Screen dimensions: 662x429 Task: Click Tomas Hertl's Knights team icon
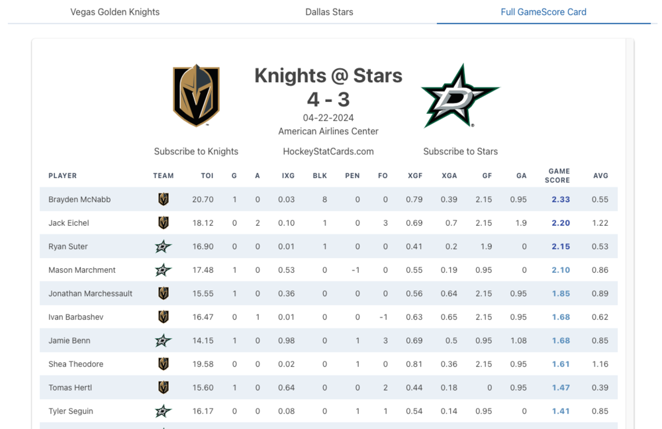click(x=164, y=387)
